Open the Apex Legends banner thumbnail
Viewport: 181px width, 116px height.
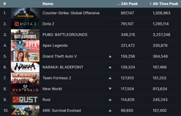pos(25,46)
